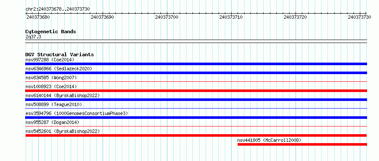Click ruler position 240373700
The image size is (379, 161).
167,17
